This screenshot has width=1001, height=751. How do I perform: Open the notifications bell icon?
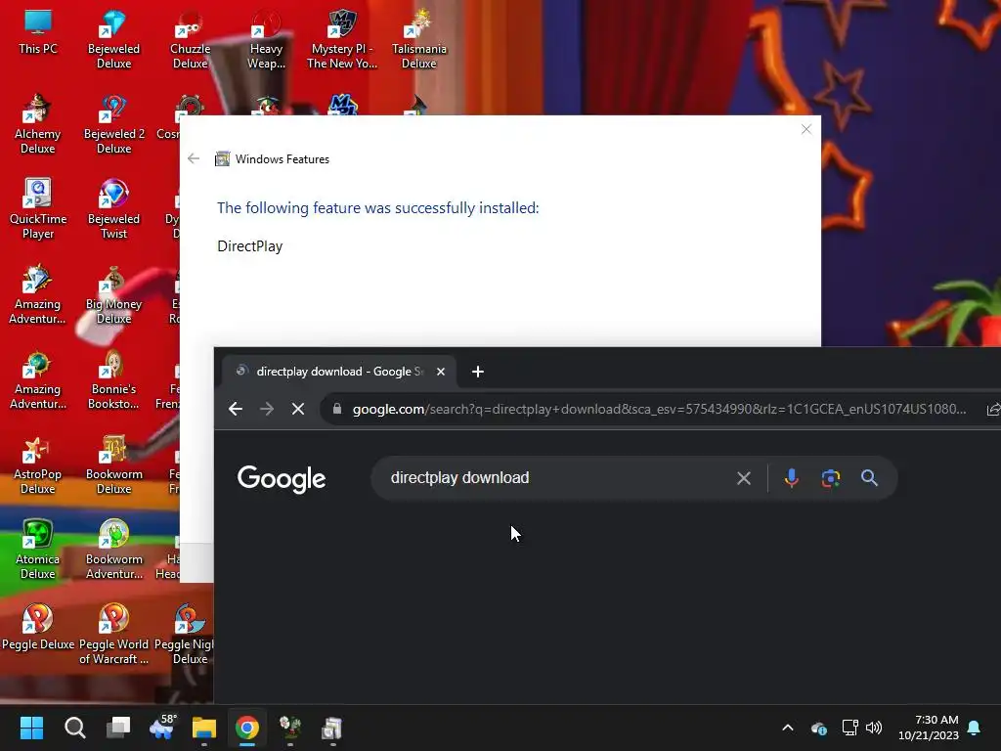point(975,728)
